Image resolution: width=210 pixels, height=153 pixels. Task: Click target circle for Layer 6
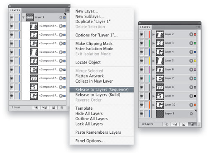pos(191,70)
